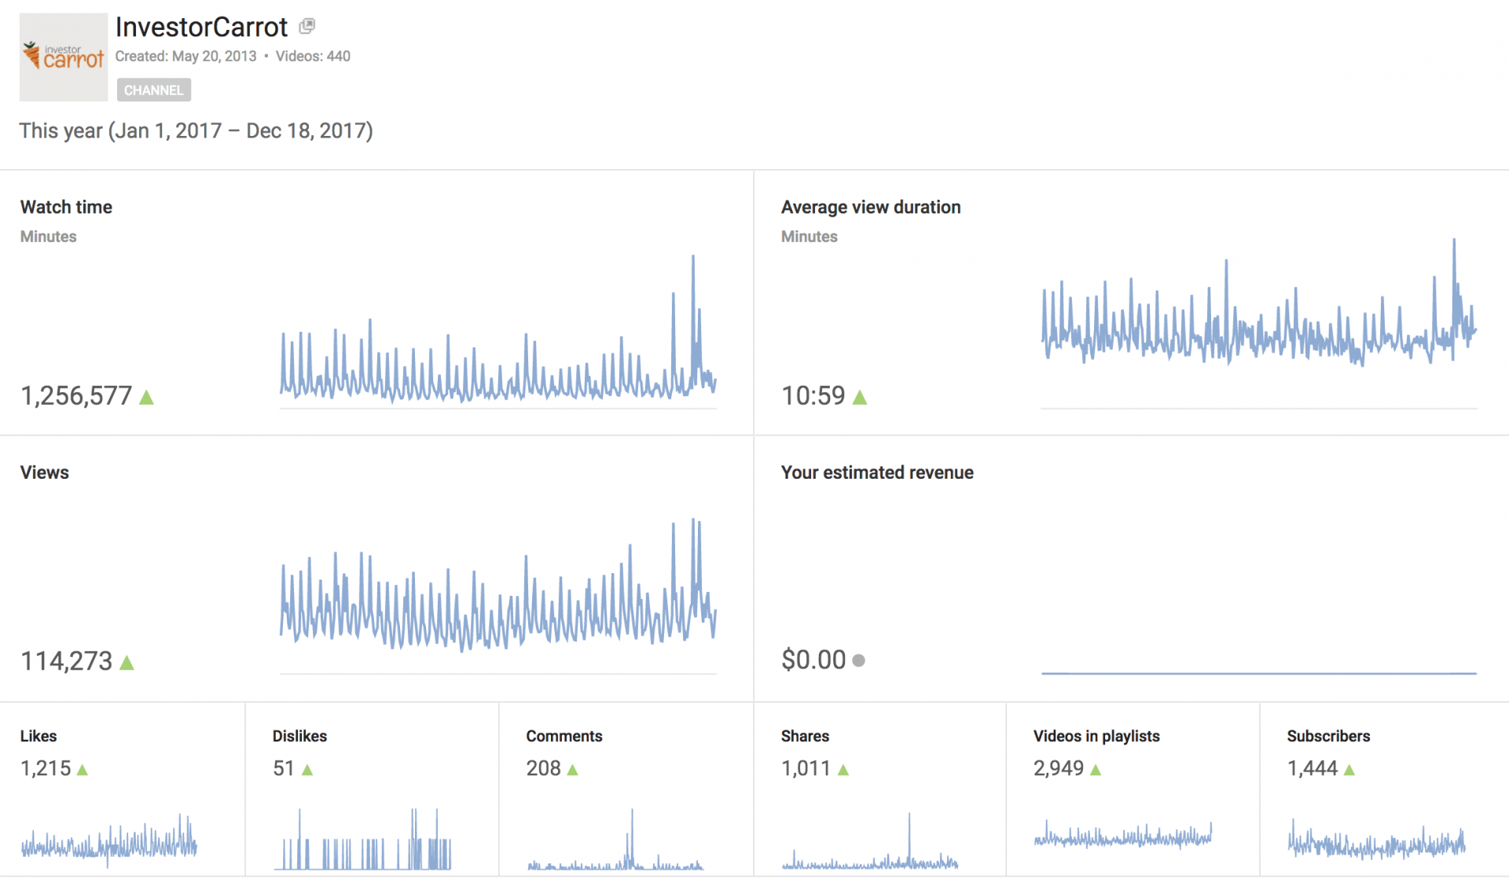Open Your estimated revenue report heading
1509x886 pixels.
coord(877,472)
